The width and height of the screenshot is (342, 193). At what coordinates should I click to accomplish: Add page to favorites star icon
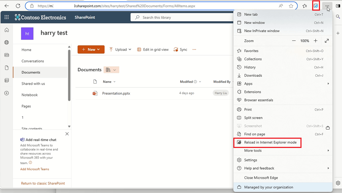tap(291, 6)
